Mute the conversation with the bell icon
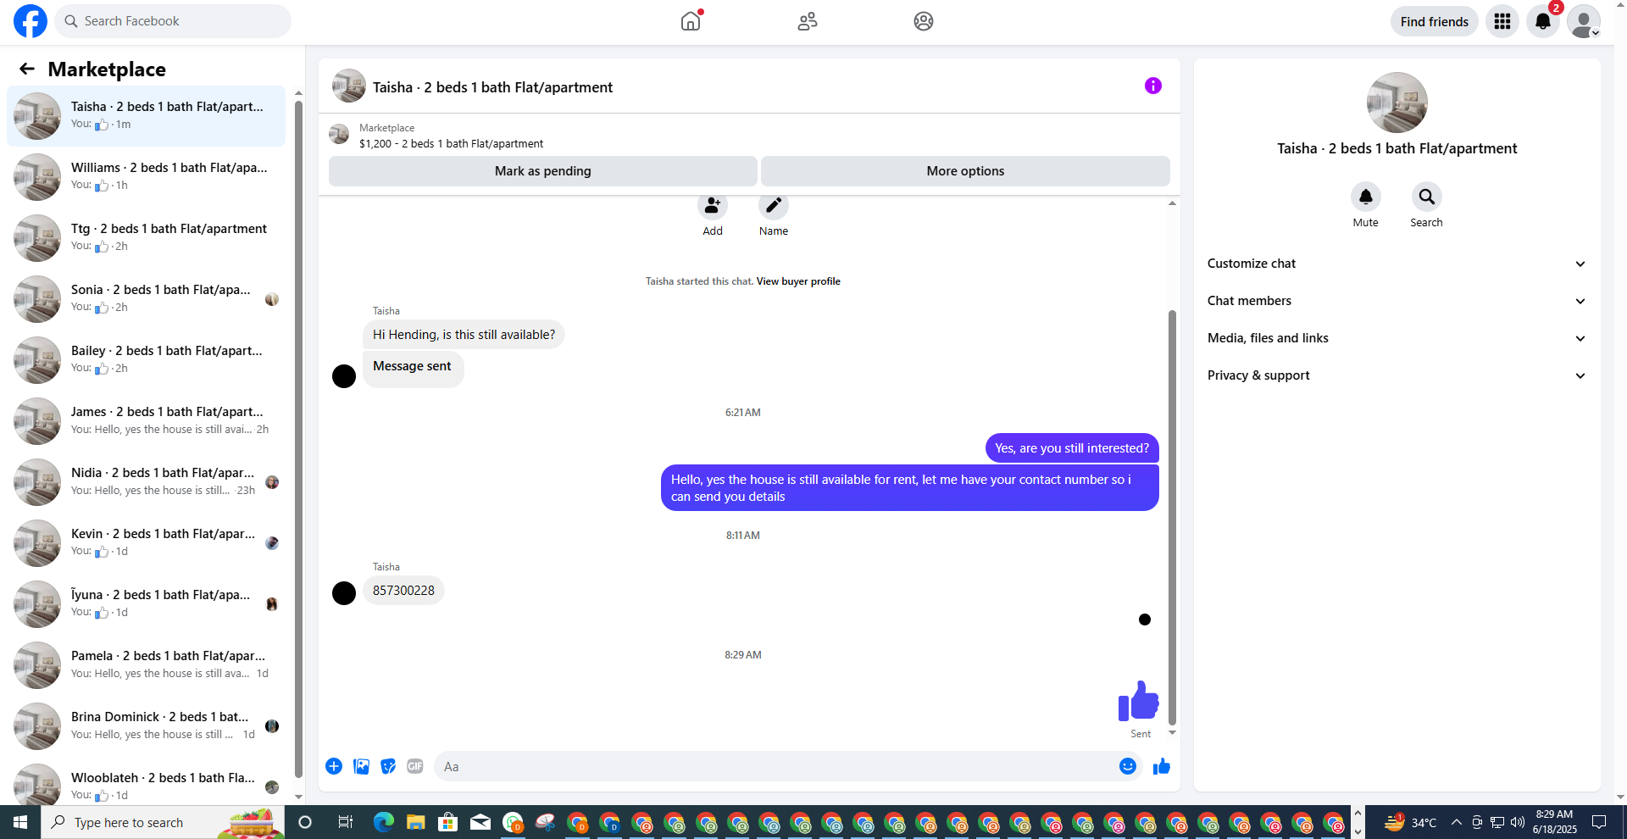Image resolution: width=1627 pixels, height=839 pixels. click(x=1366, y=197)
